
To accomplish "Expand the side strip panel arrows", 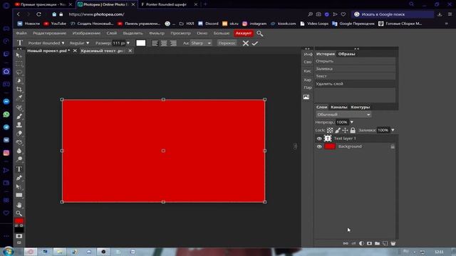I will click(307, 48).
